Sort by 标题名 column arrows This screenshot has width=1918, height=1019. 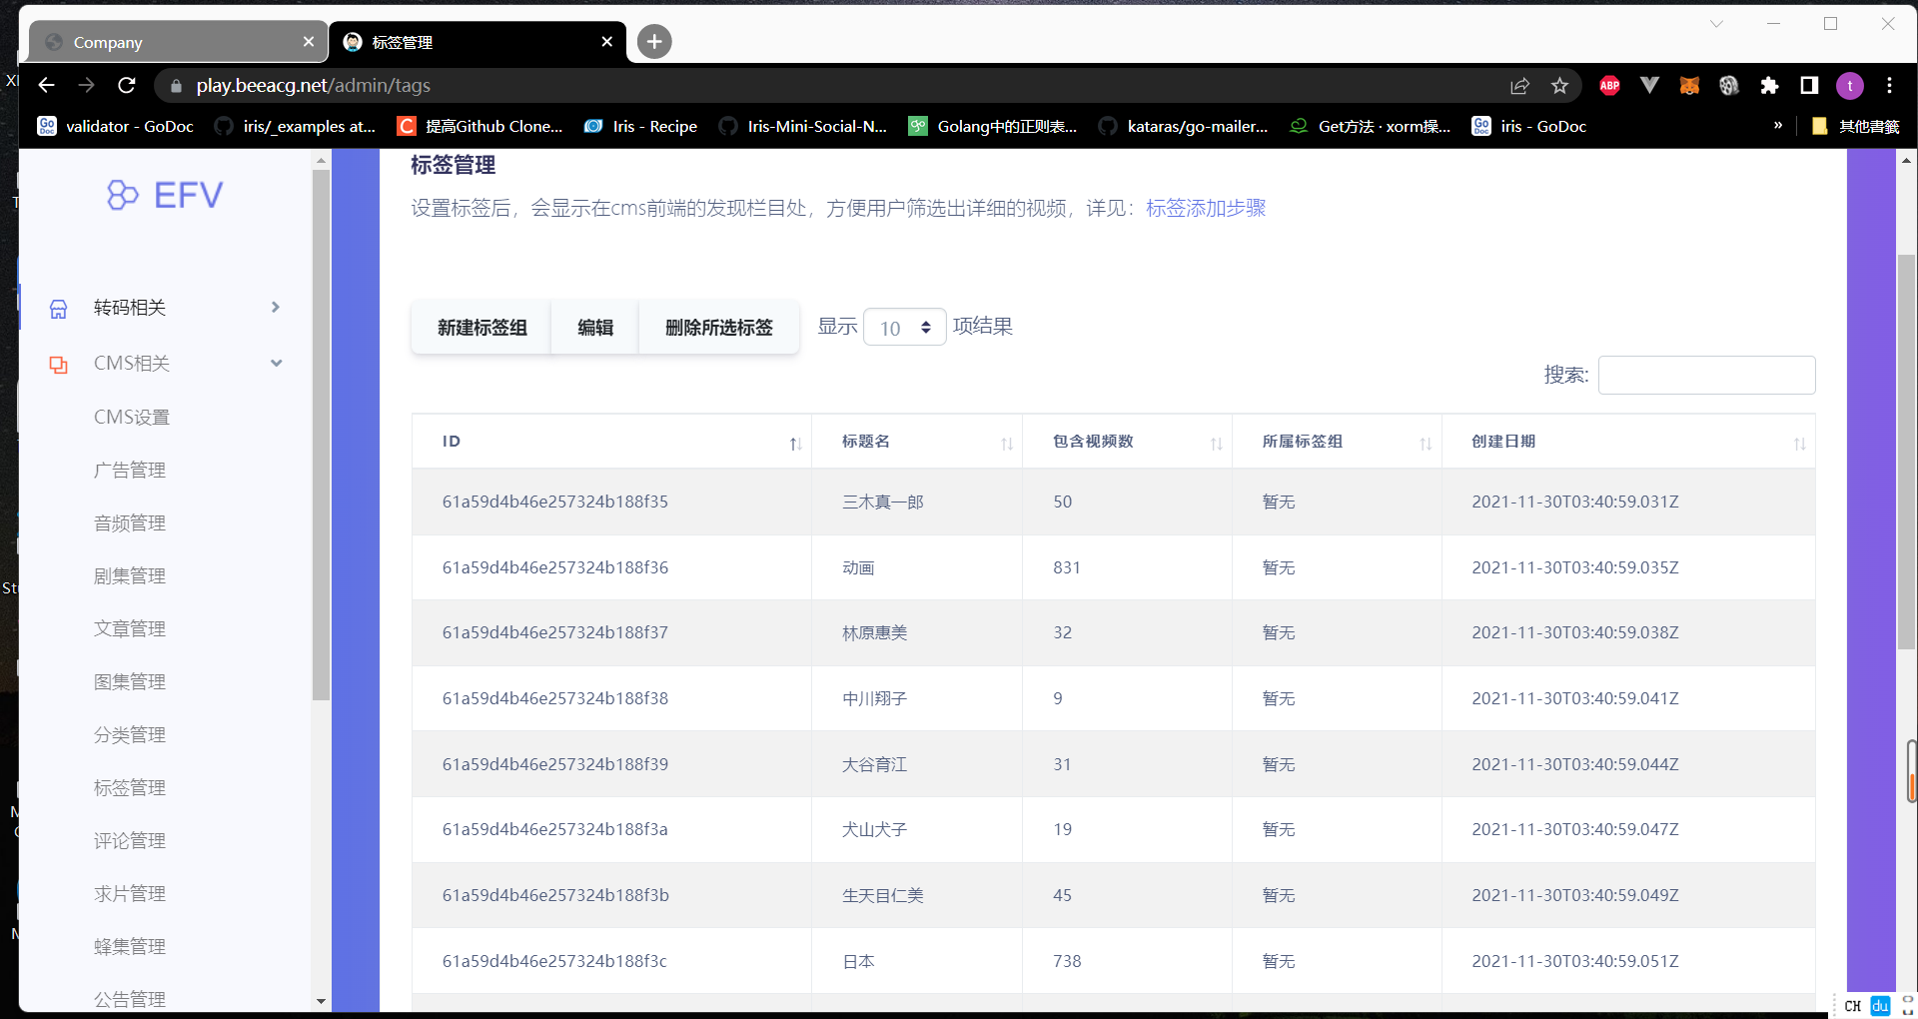pos(1007,444)
